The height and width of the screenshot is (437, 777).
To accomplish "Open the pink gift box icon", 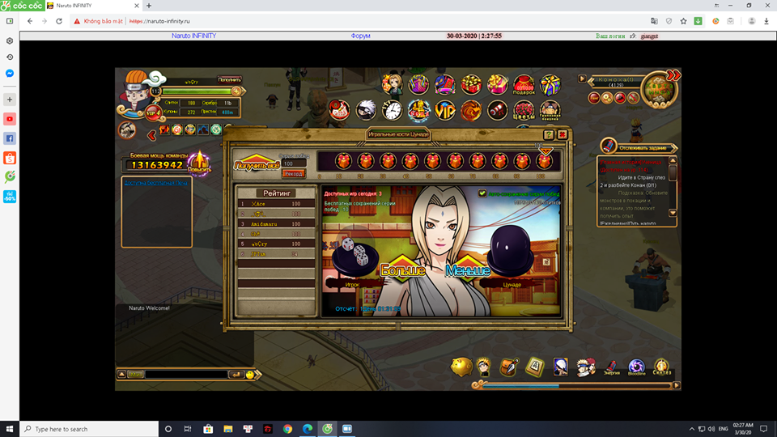I will click(497, 85).
